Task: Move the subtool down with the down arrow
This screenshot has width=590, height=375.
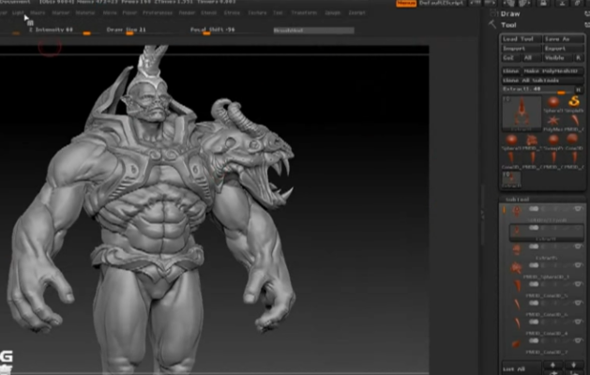Action: [x=573, y=365]
